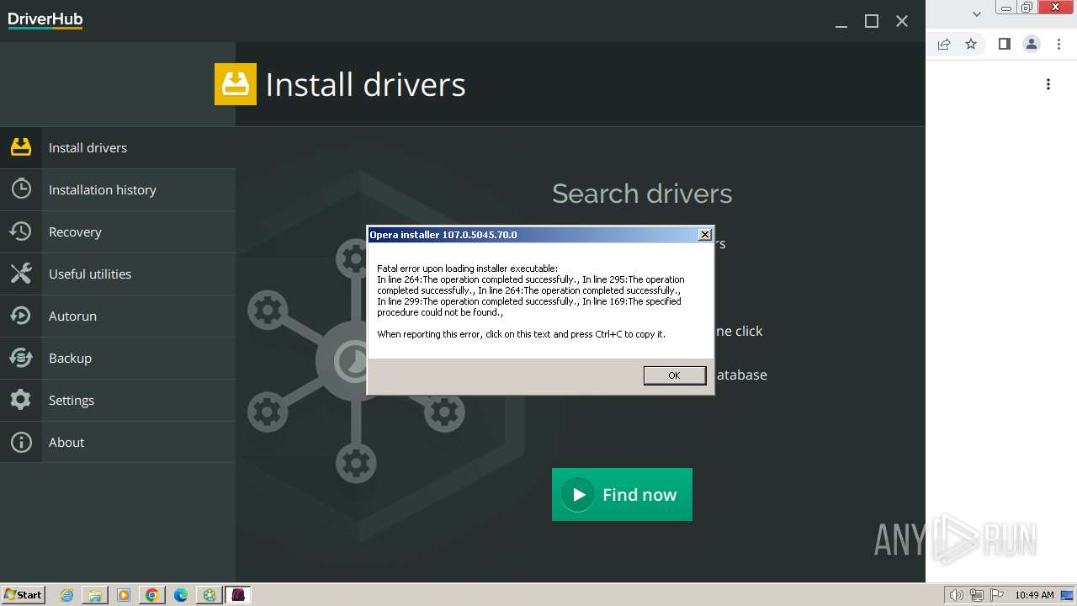
Task: Open Installation history in DriverHub sidebar
Action: pyautogui.click(x=118, y=189)
